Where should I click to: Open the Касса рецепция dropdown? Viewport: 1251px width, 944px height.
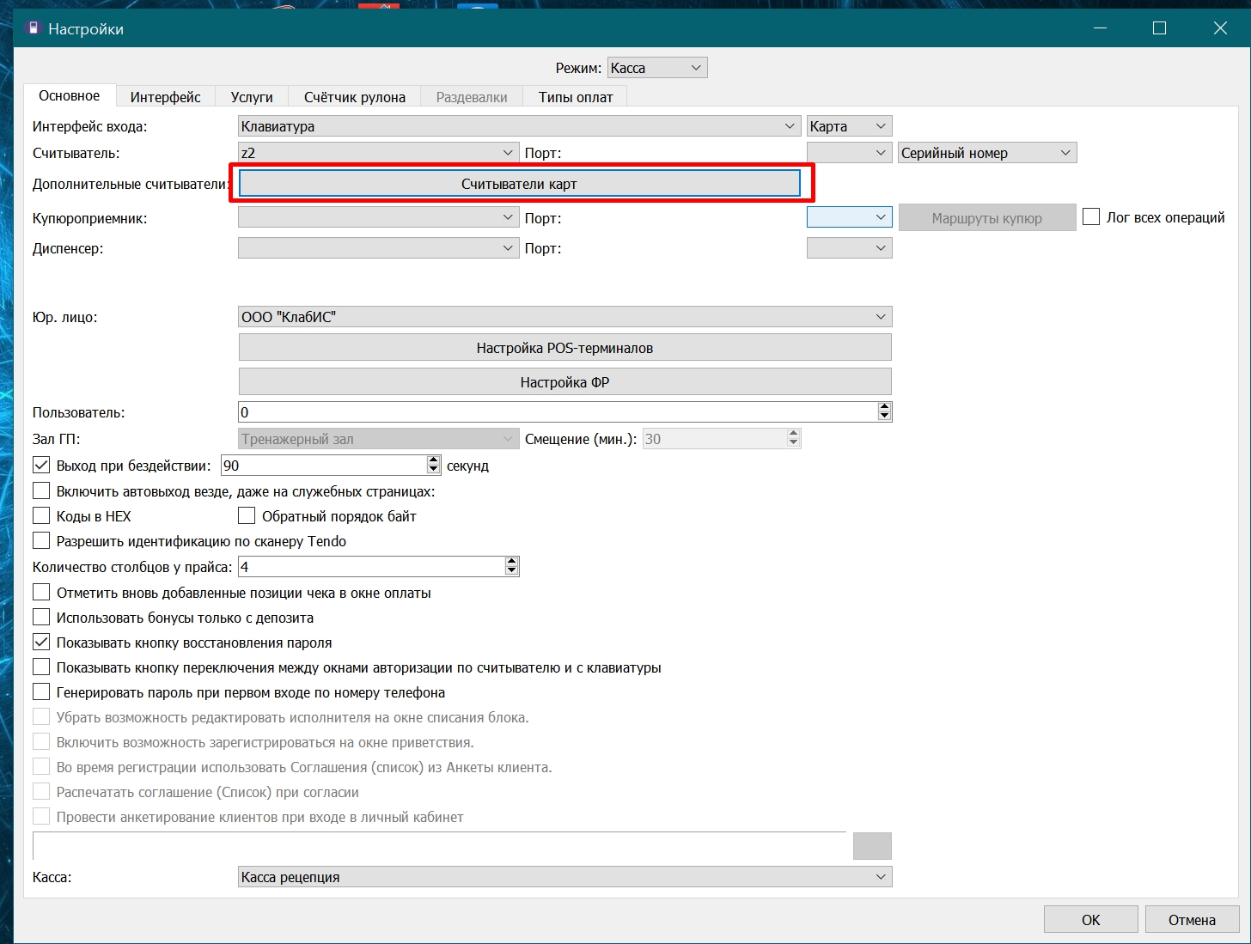[x=564, y=877]
